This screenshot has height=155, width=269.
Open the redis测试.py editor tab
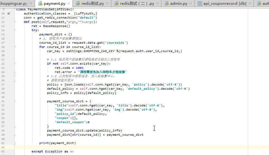93,4
